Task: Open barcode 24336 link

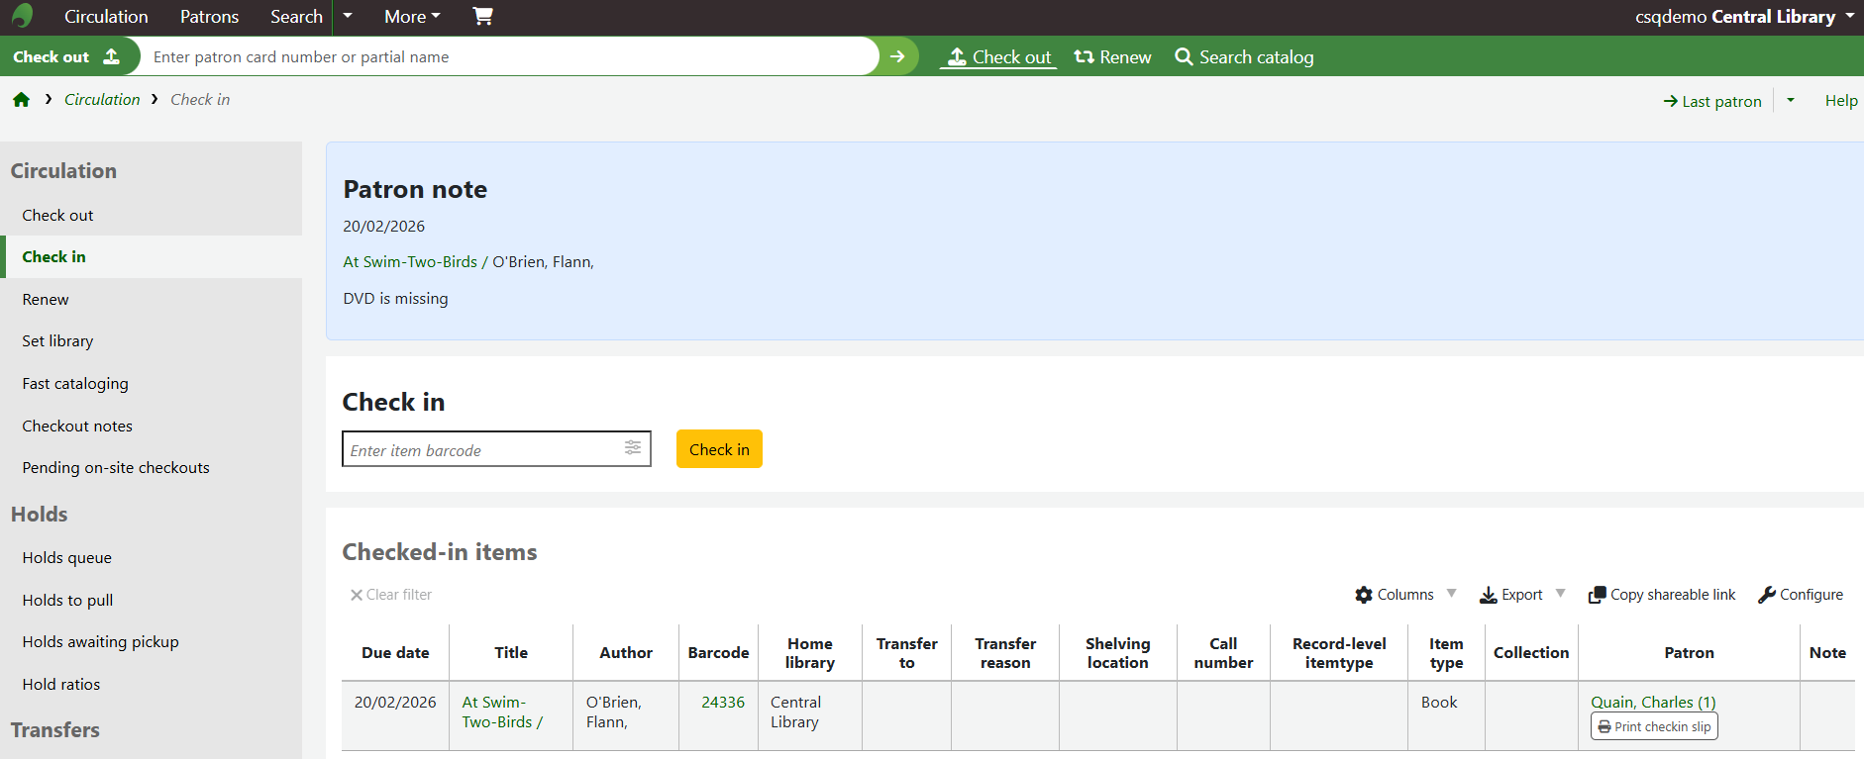Action: (723, 702)
